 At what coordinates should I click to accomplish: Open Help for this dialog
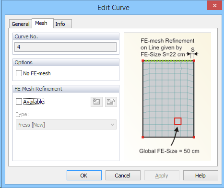tap(200, 176)
